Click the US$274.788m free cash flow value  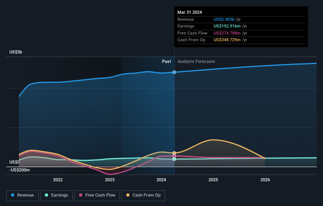(227, 33)
